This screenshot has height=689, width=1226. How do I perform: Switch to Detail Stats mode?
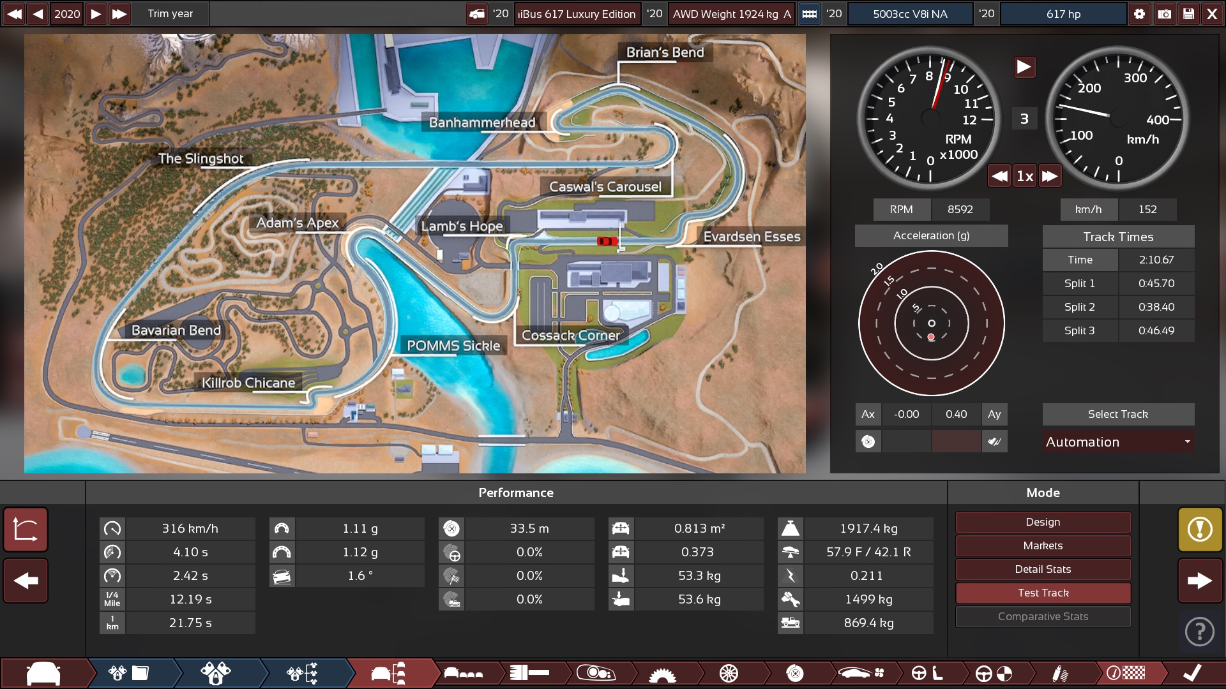[1043, 569]
